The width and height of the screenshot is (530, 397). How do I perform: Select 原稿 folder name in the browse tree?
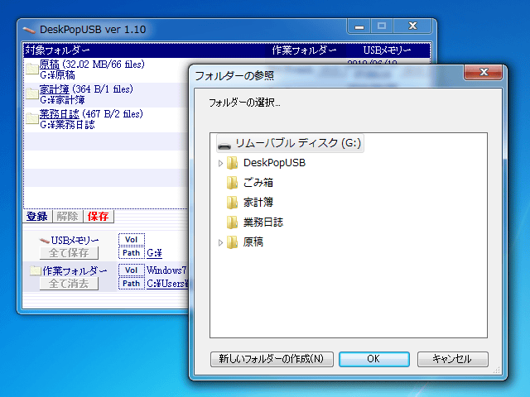click(x=253, y=242)
